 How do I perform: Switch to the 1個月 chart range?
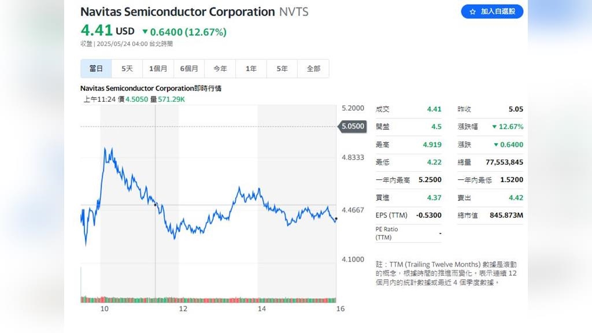click(158, 69)
